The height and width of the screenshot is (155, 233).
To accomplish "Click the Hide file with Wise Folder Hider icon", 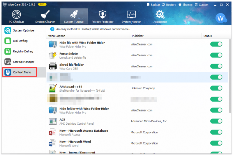I will pyautogui.click(x=53, y=44).
